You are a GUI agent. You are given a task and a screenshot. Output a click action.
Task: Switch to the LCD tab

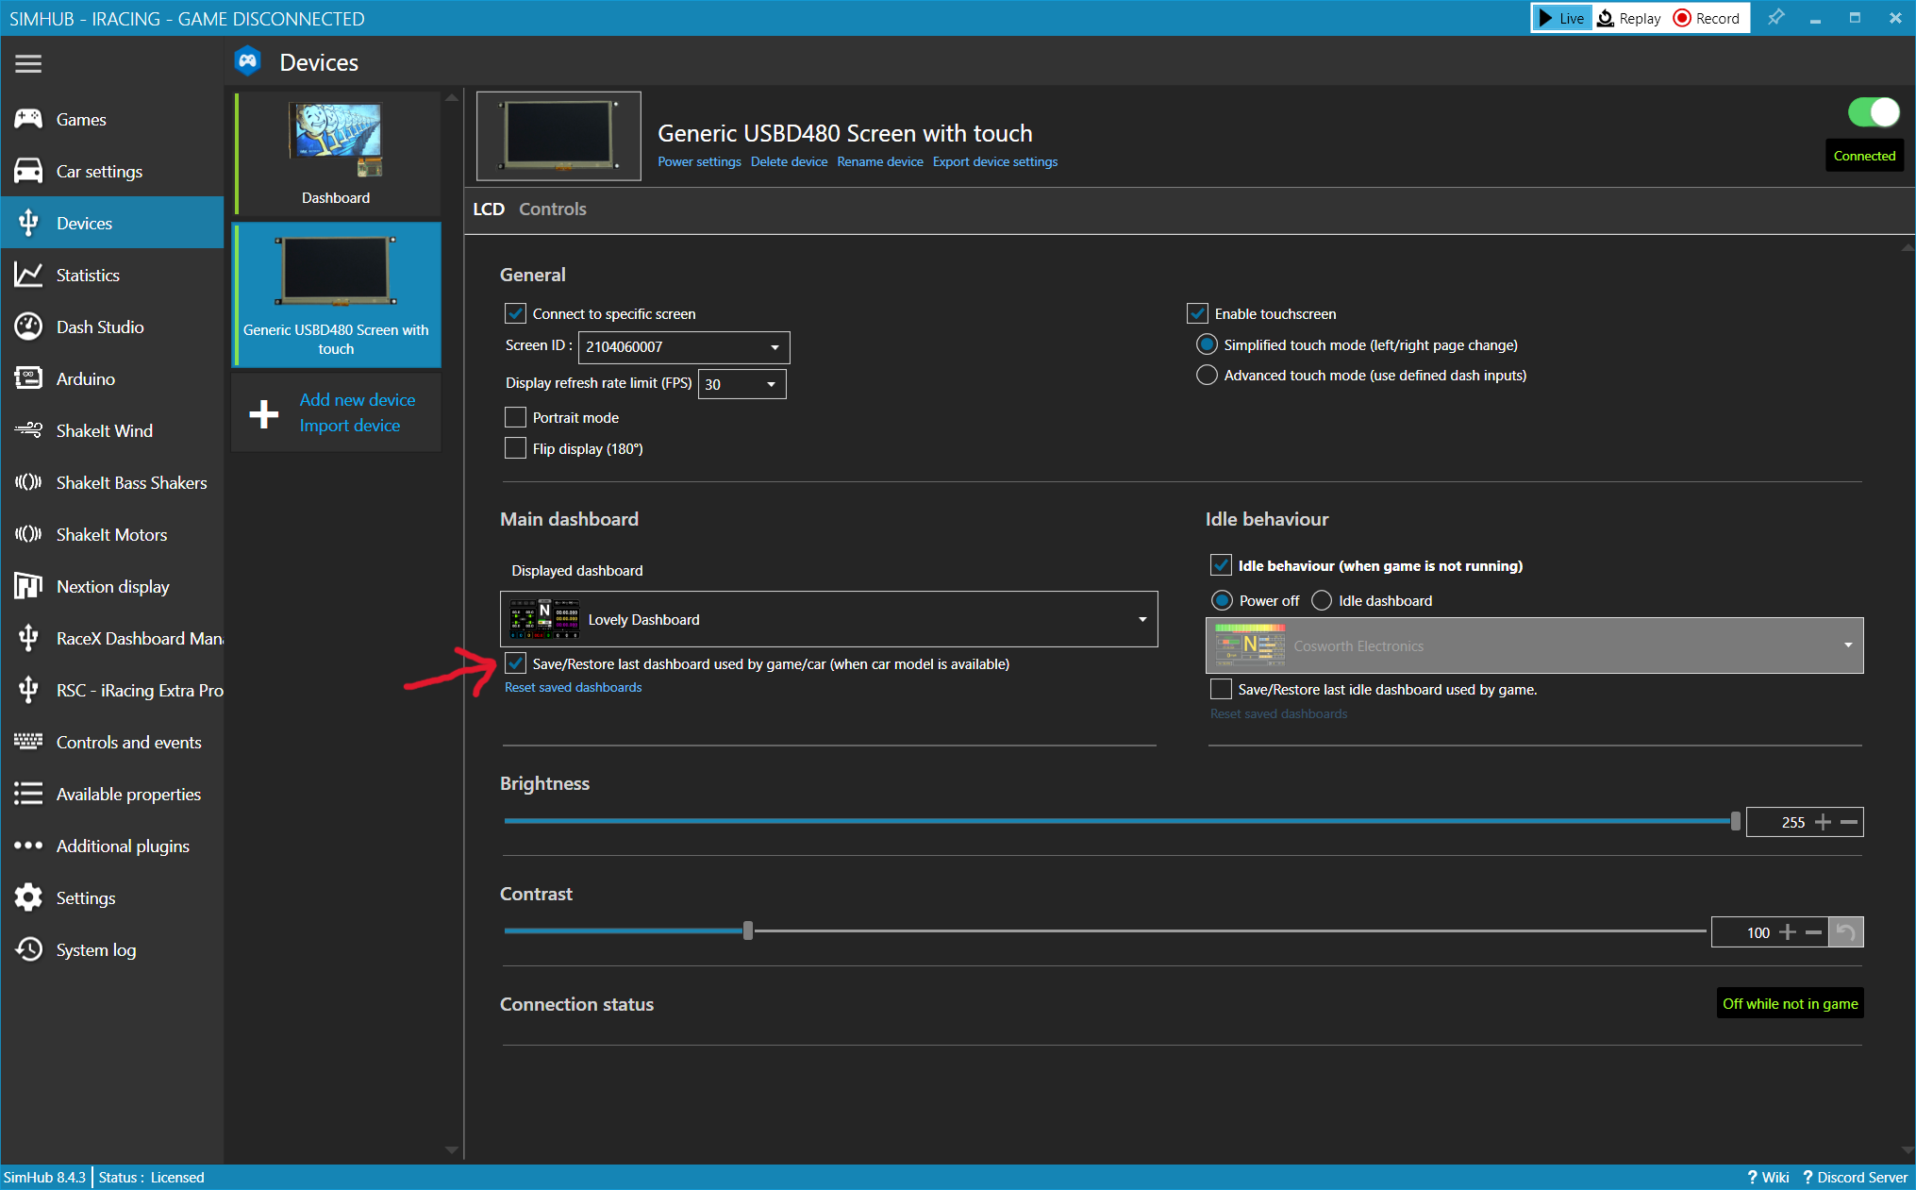[x=489, y=209]
